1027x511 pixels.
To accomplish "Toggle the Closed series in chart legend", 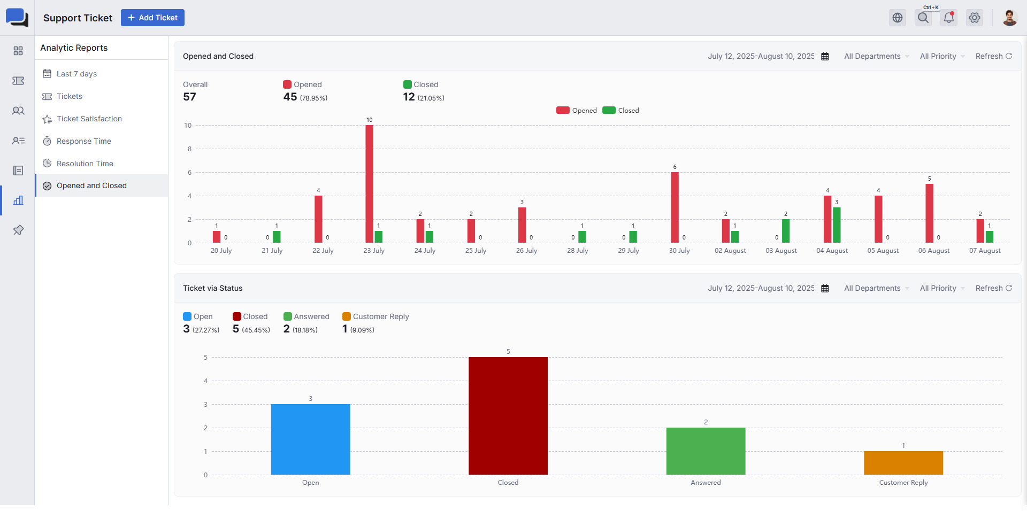I will (x=620, y=110).
